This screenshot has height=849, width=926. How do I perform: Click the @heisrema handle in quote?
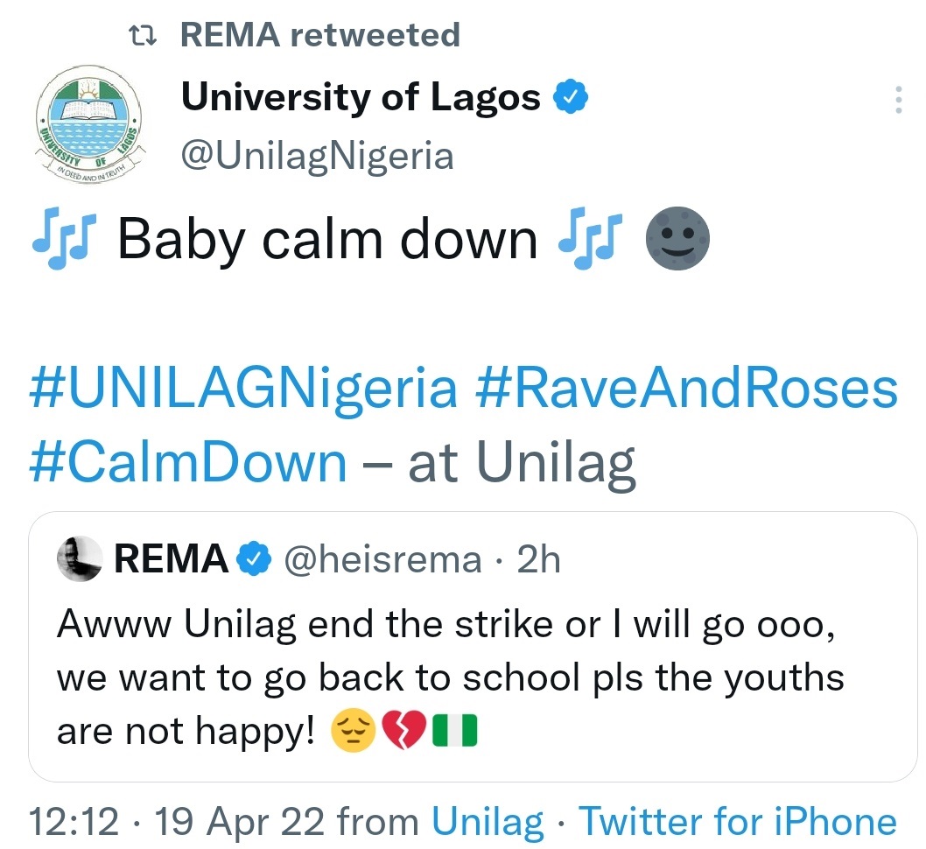coord(381,560)
